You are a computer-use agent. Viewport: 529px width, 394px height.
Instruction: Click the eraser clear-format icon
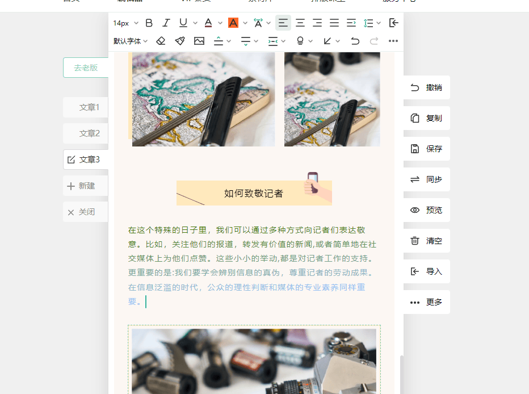[161, 41]
